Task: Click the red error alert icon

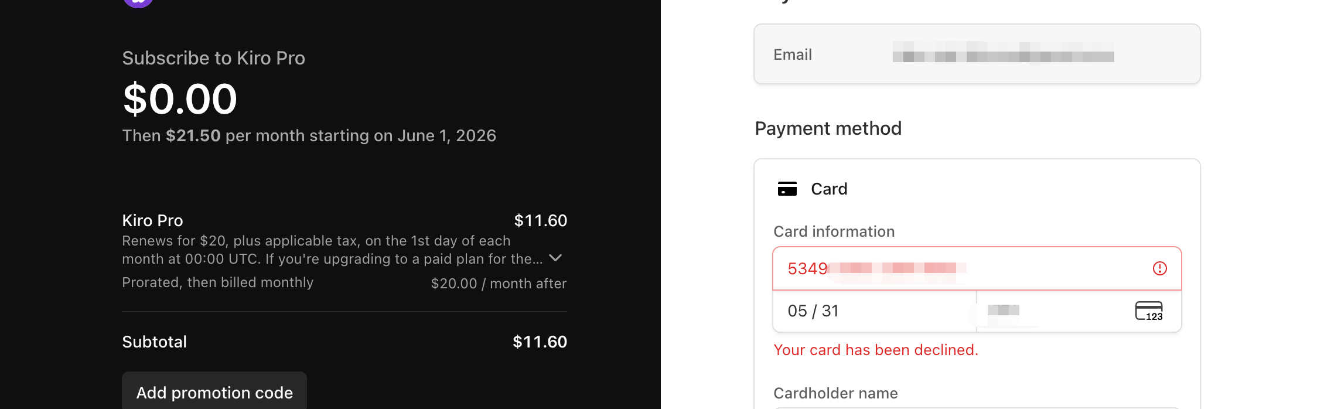Action: click(x=1159, y=268)
